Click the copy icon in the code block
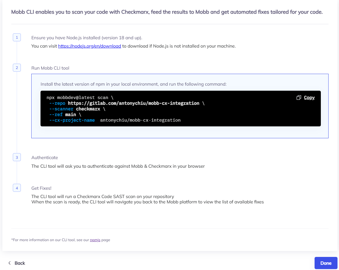 click(299, 98)
